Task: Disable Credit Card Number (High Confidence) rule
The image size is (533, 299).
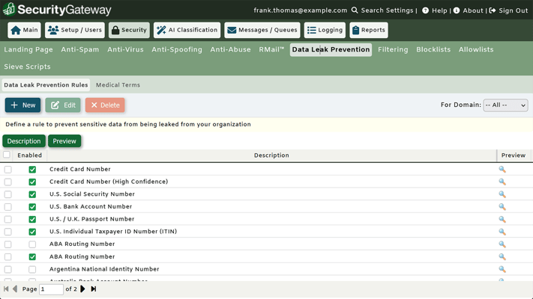Action: [32, 182]
